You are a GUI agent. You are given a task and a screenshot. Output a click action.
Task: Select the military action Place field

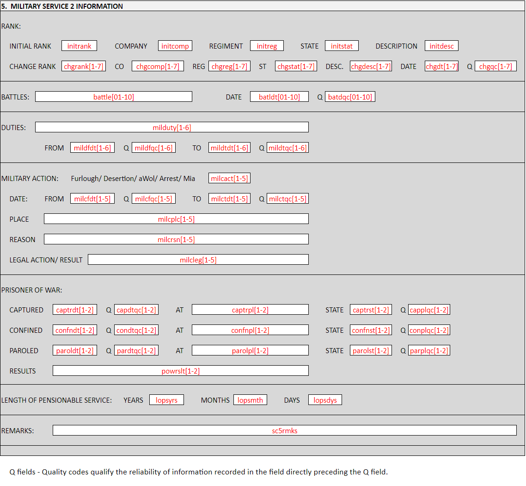coord(176,219)
